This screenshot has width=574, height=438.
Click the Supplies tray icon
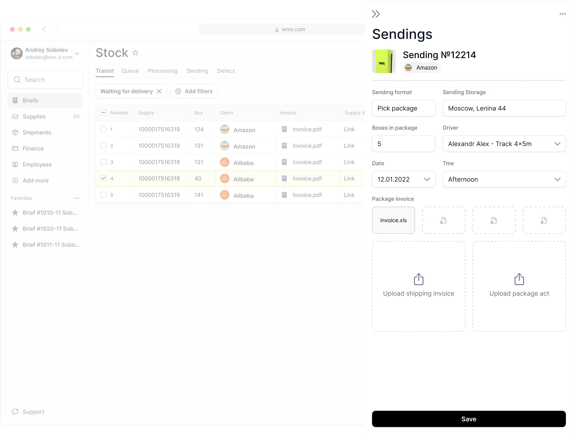coord(15,116)
